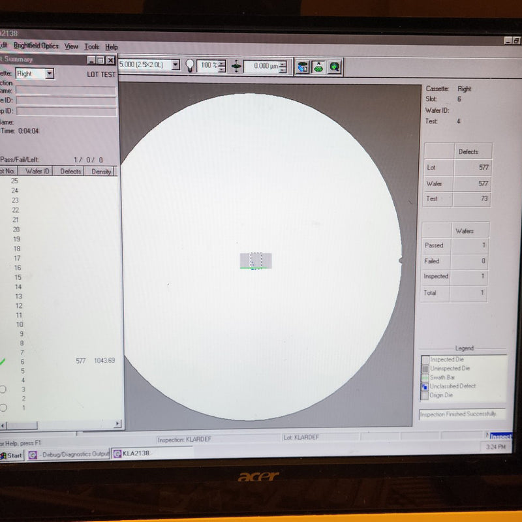This screenshot has width=522, height=522.
Task: Click the Time 0:04:04 readout
Action: pos(20,131)
